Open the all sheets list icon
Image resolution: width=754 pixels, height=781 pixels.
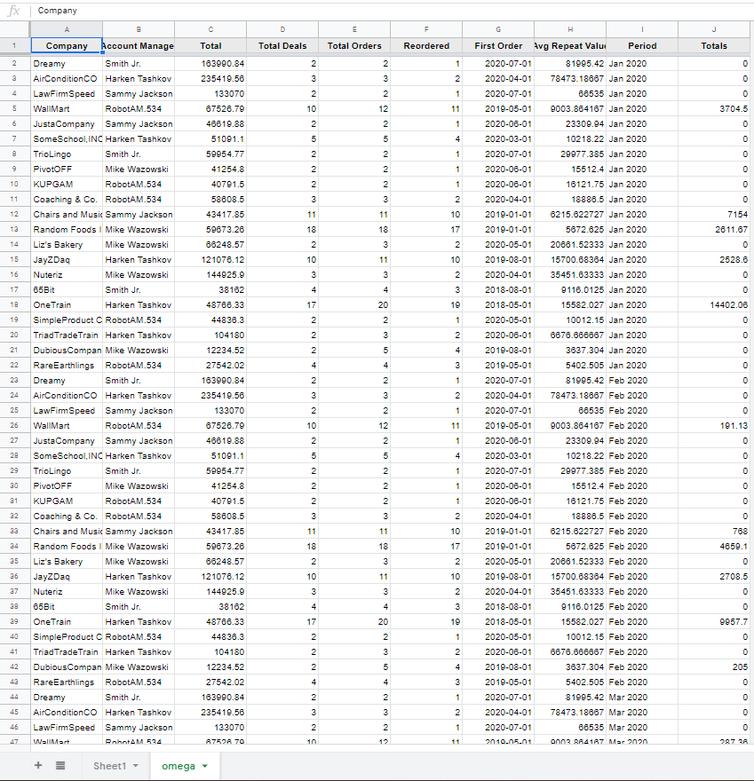tap(60, 765)
